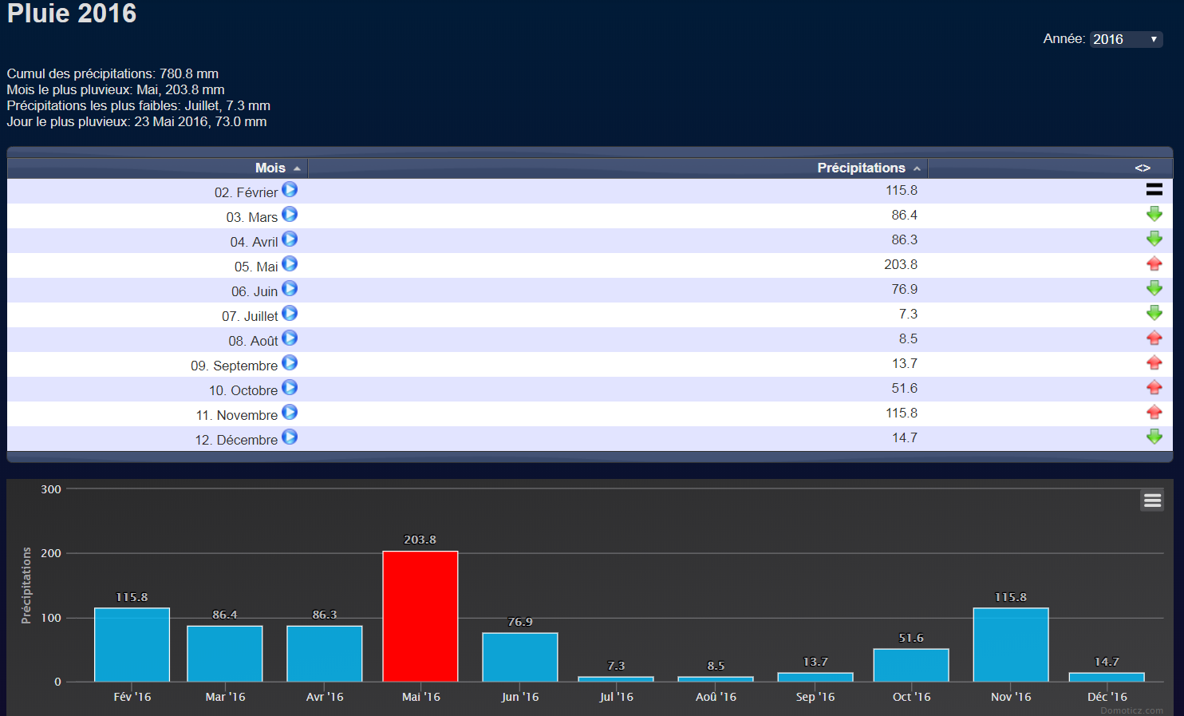Click the equal trend icon in Février row

pyautogui.click(x=1154, y=190)
